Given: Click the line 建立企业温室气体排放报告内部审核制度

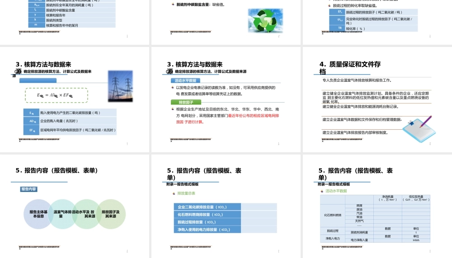Looking at the screenshot, I should click(355, 132).
